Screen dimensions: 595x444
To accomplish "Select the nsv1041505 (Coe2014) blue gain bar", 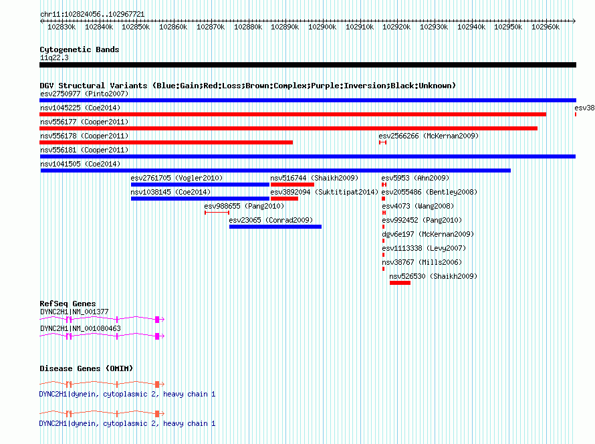I will click(x=275, y=171).
